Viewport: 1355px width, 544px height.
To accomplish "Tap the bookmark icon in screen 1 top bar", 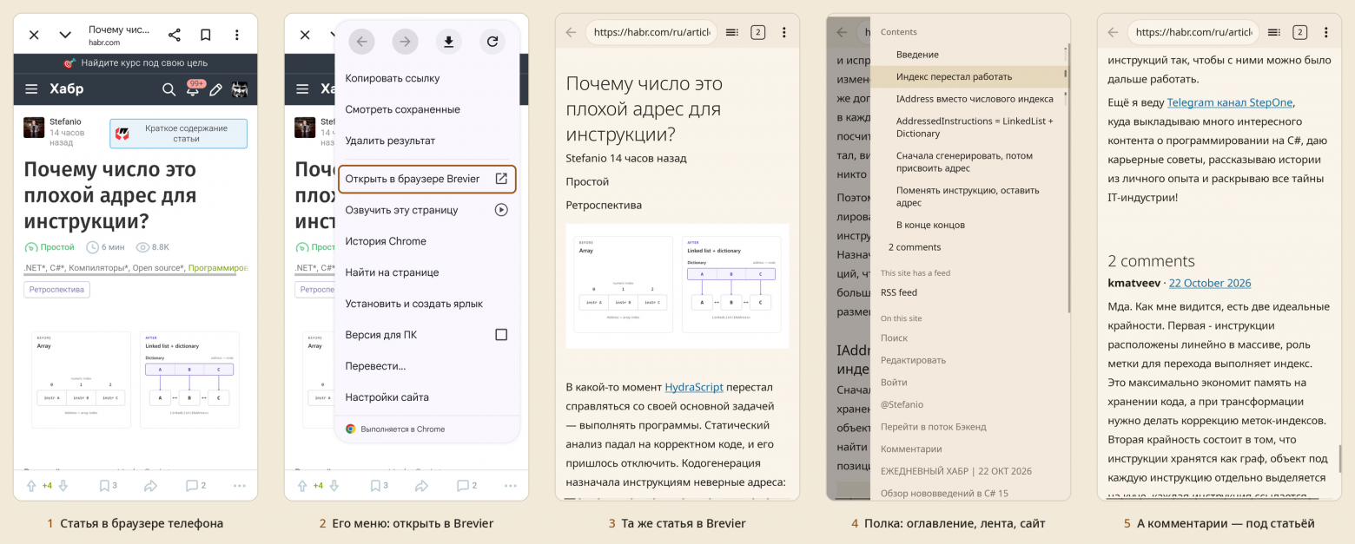I will (206, 35).
